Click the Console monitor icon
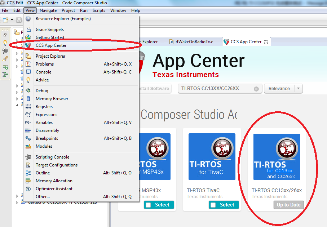This screenshot has height=227, width=327. coord(28,72)
